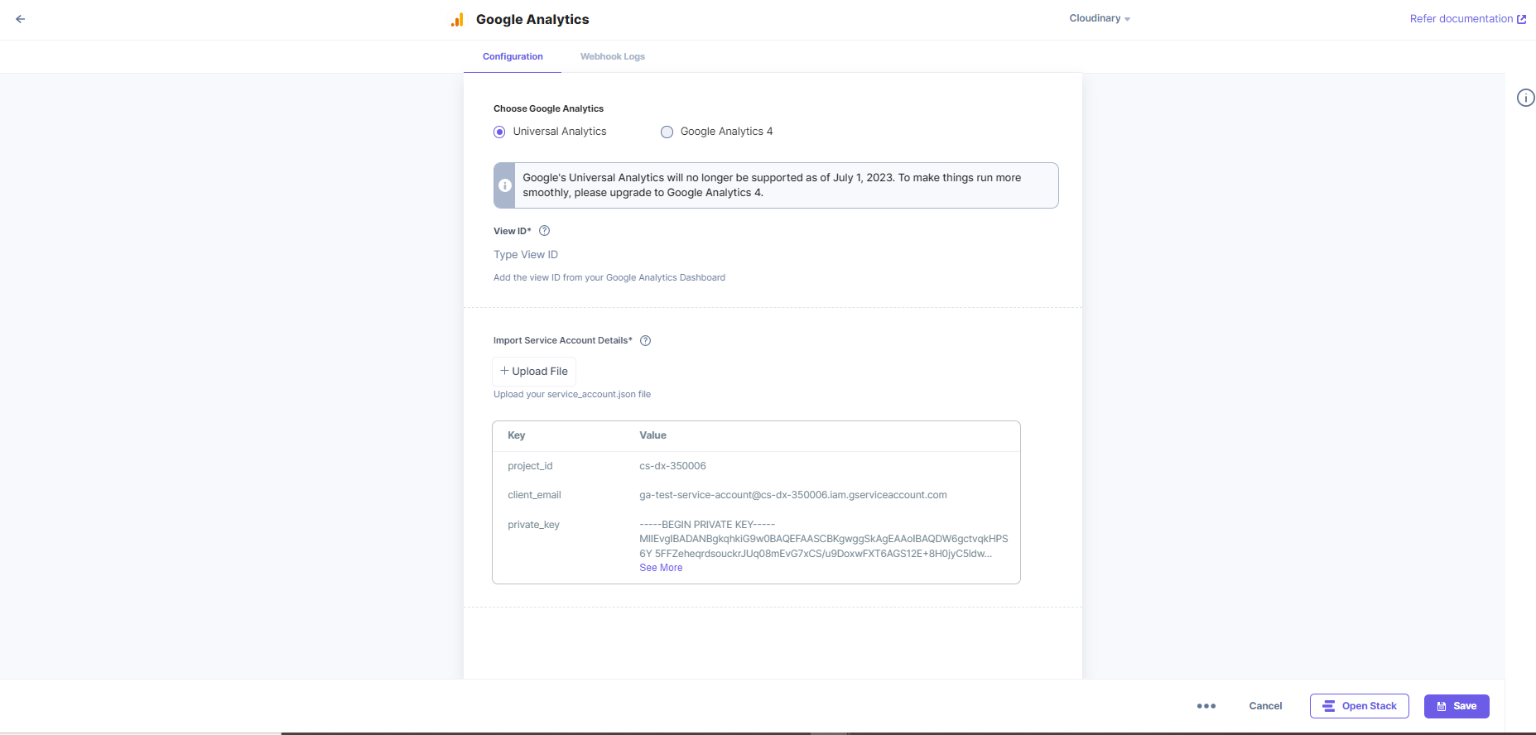Click the 'Choose Google Analytics' label
The height and width of the screenshot is (735, 1536).
(x=548, y=108)
